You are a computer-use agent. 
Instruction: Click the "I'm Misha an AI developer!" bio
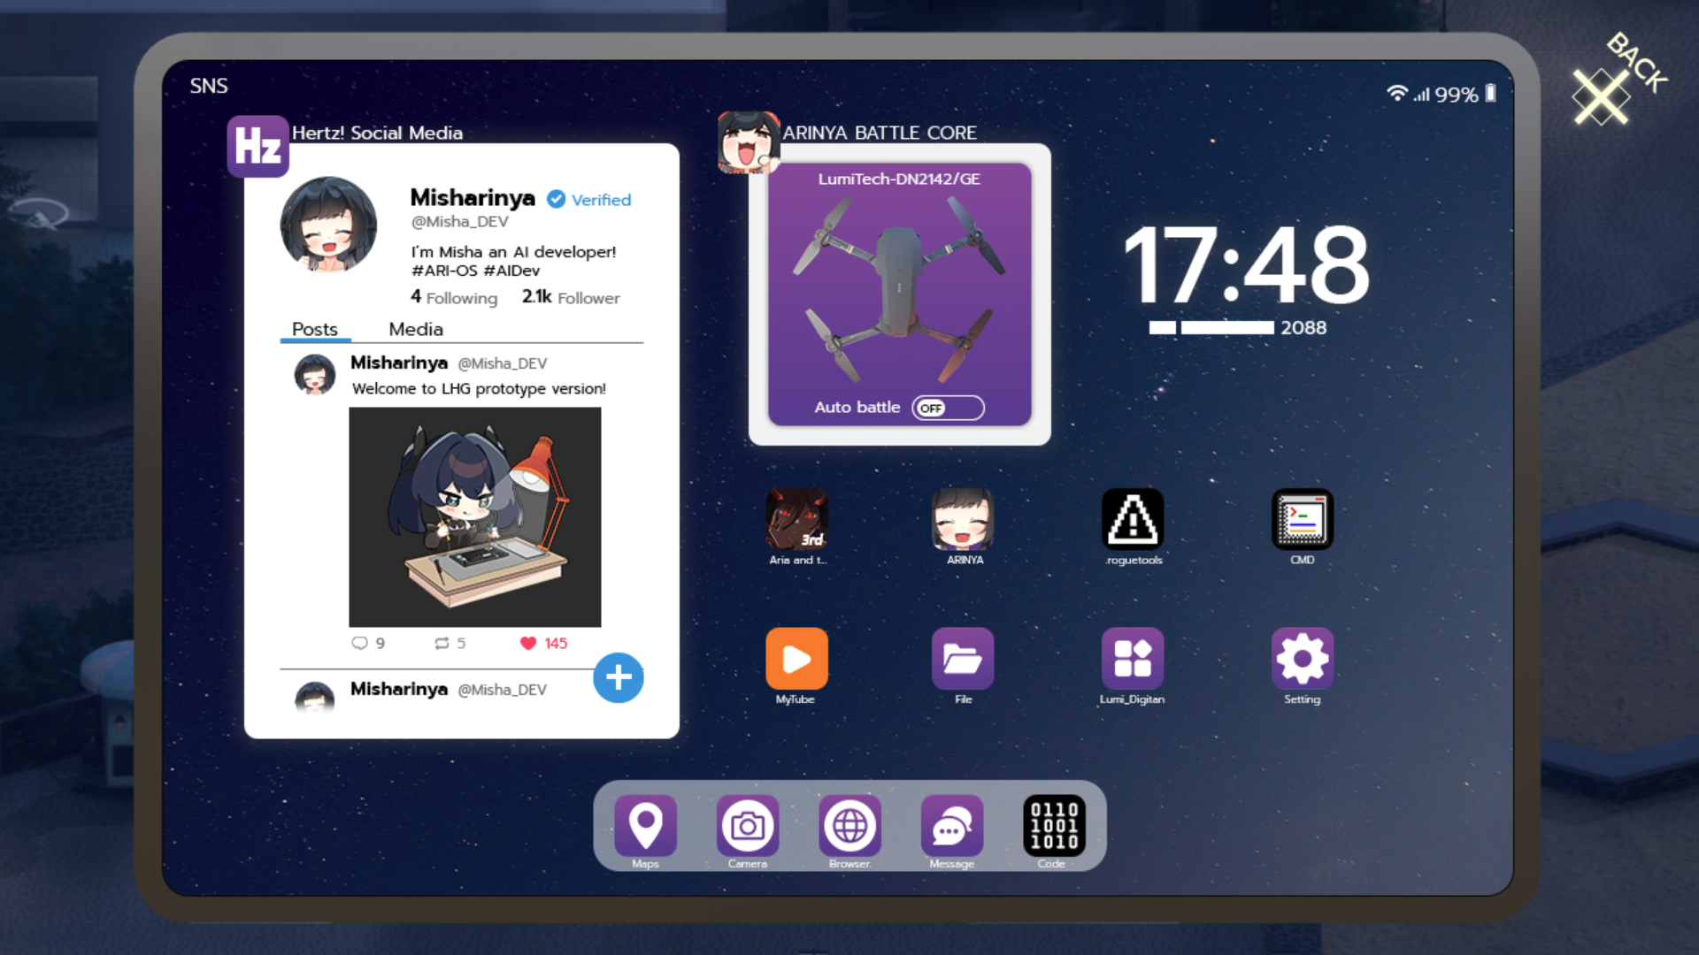[513, 252]
